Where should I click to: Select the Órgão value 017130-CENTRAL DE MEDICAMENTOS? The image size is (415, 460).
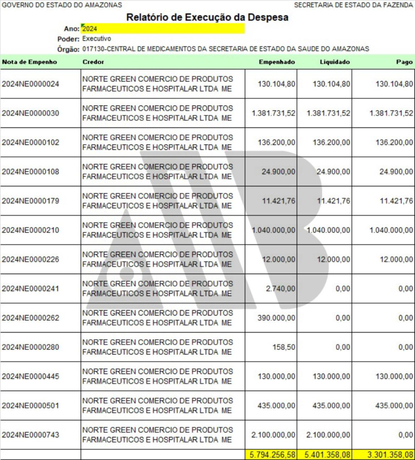click(x=226, y=49)
